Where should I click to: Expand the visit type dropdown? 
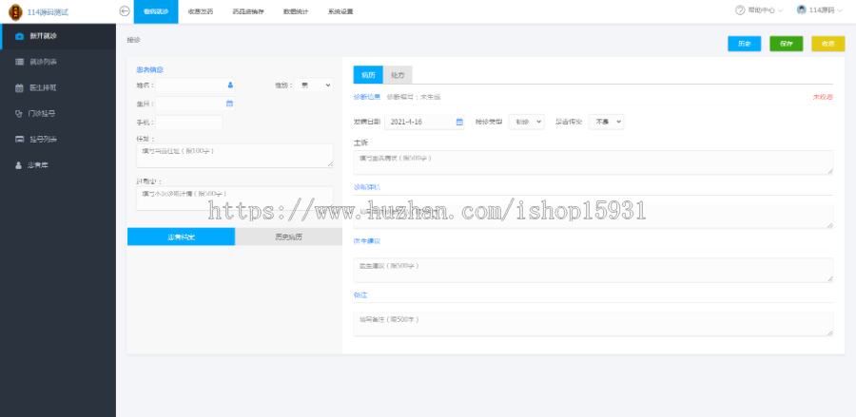point(528,122)
